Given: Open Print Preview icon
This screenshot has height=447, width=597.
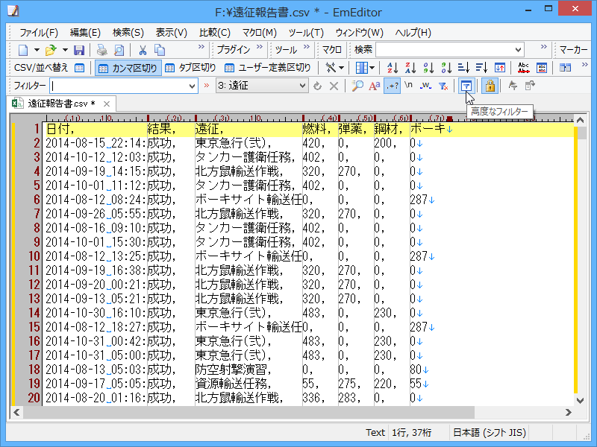Looking at the screenshot, I should click(119, 50).
